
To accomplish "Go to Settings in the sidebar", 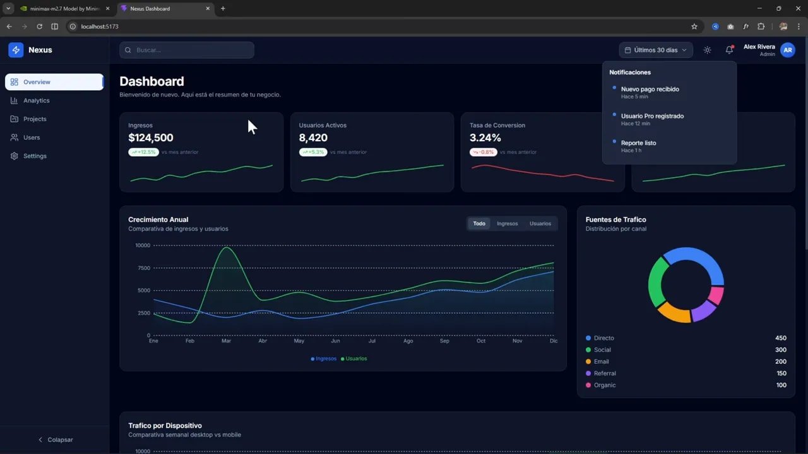I will pyautogui.click(x=54, y=156).
